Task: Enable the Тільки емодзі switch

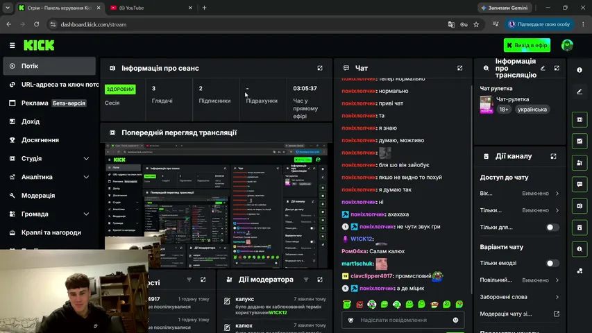Action: (552, 263)
